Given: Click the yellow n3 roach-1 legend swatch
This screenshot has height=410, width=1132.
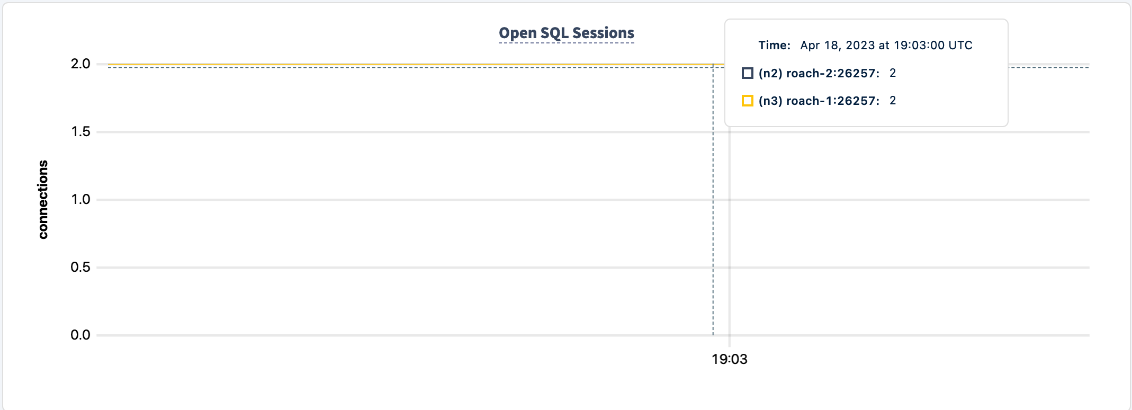Looking at the screenshot, I should tap(747, 101).
